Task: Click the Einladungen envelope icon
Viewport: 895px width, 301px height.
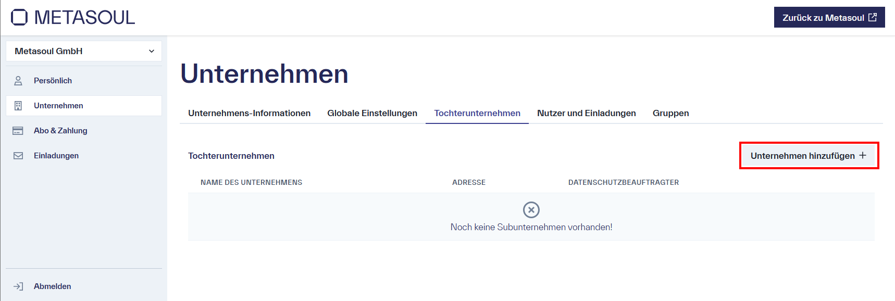Action: tap(18, 156)
